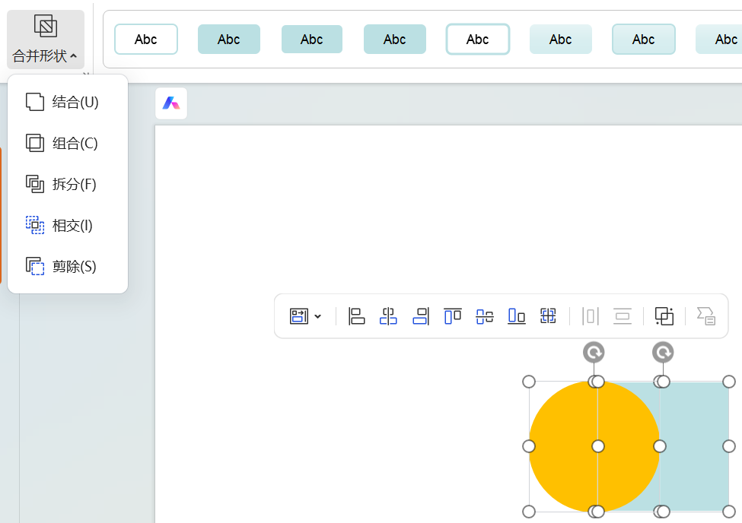Apply first white outlined Abc shape style
The height and width of the screenshot is (523, 742).
point(146,40)
